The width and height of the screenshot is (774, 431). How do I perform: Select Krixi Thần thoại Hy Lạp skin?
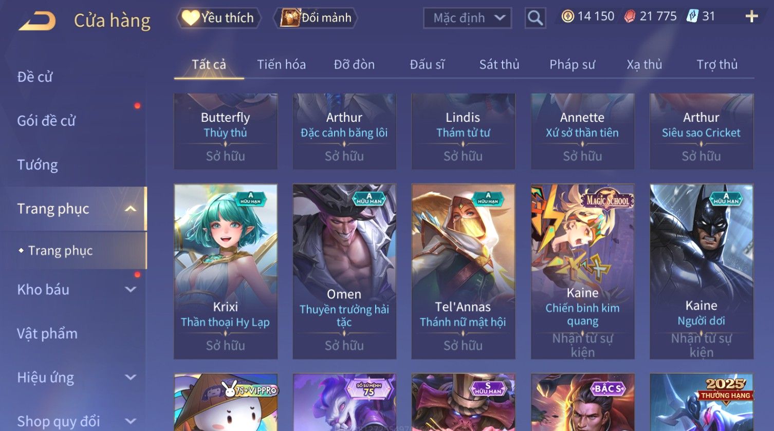click(x=226, y=272)
